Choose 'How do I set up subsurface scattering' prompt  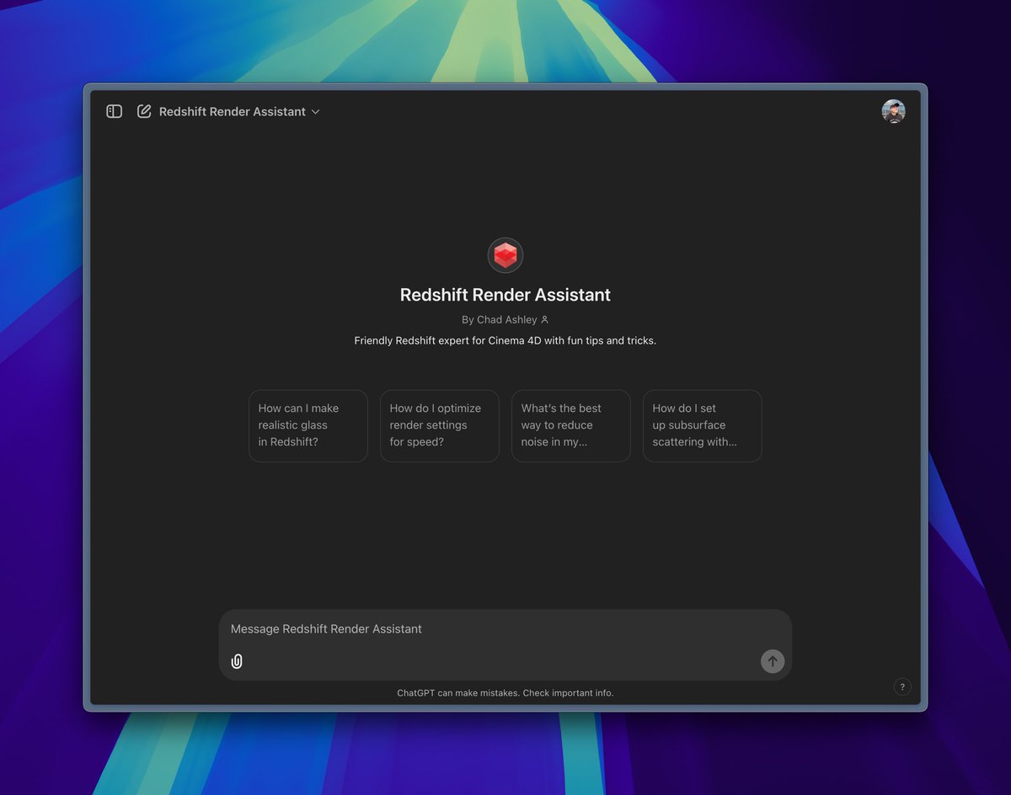703,425
